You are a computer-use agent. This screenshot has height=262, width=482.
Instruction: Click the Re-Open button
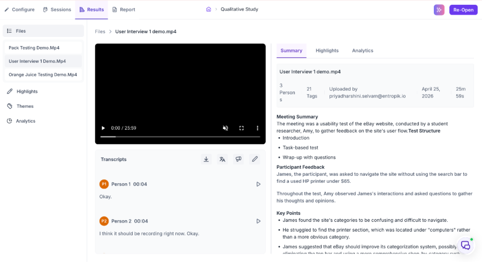(x=463, y=10)
